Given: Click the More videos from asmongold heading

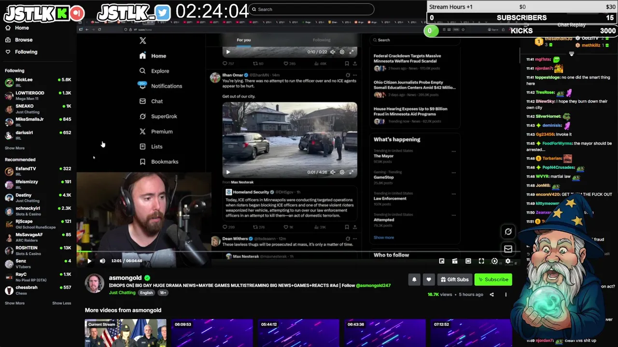Looking at the screenshot, I should (x=123, y=310).
